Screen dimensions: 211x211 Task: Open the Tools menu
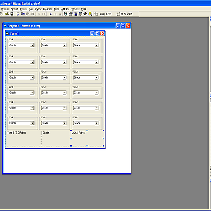click(56, 9)
